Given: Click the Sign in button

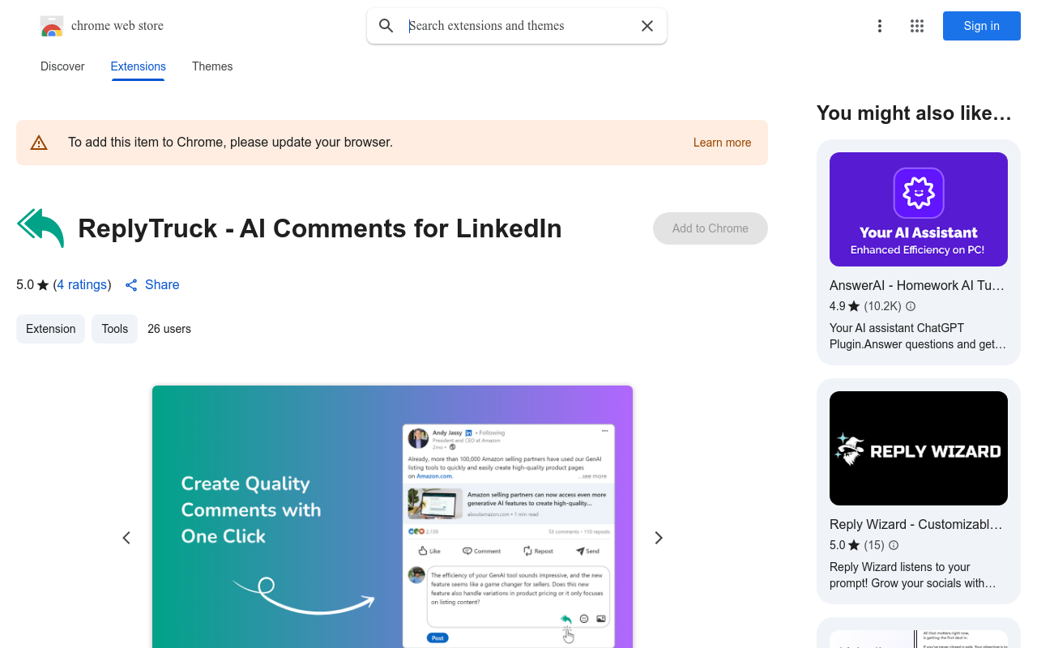Looking at the screenshot, I should pyautogui.click(x=982, y=26).
